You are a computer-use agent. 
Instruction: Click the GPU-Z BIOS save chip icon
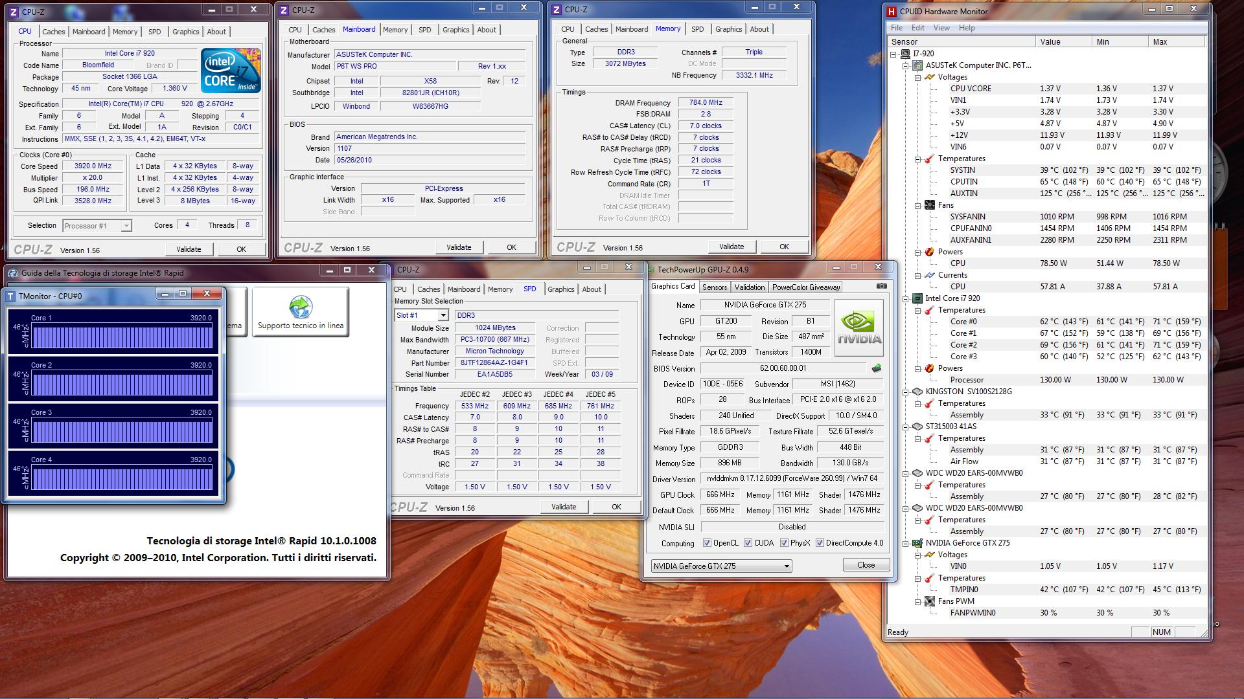pyautogui.click(x=877, y=368)
